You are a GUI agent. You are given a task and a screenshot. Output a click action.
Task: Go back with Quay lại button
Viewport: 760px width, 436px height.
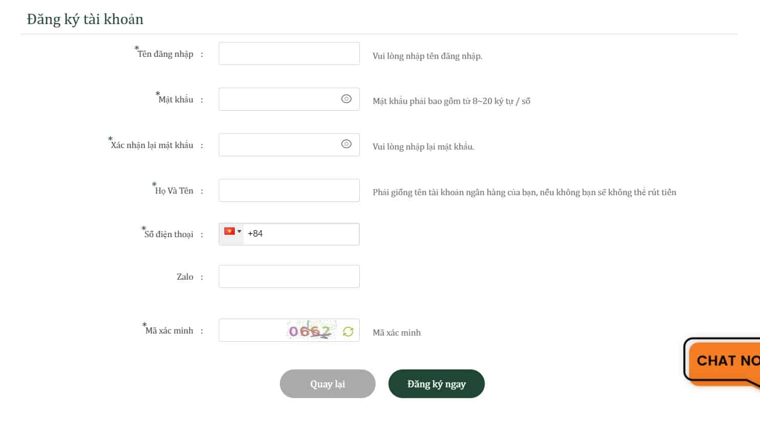(x=327, y=384)
